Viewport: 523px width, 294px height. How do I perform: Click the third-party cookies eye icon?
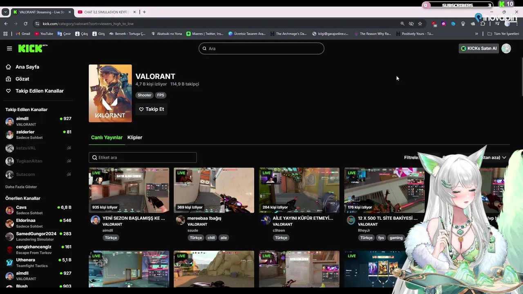click(411, 24)
